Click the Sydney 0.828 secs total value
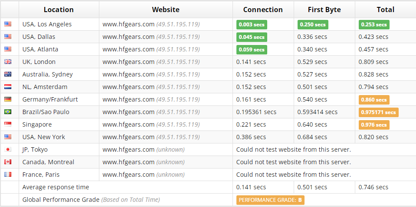416x207 pixels. click(x=373, y=74)
